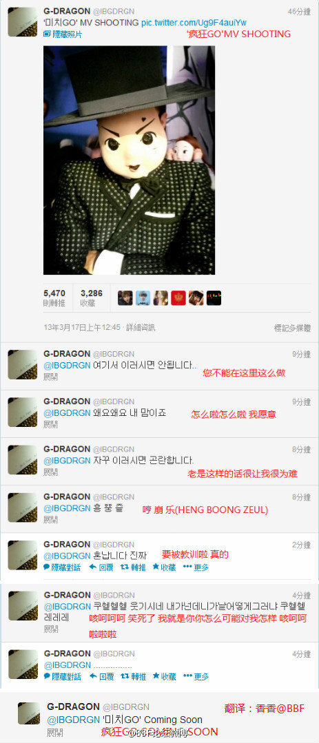Screen dimensions: 319x743
Task: Open more options on '혼납니다 진짜' tweet
Action: coord(196,567)
